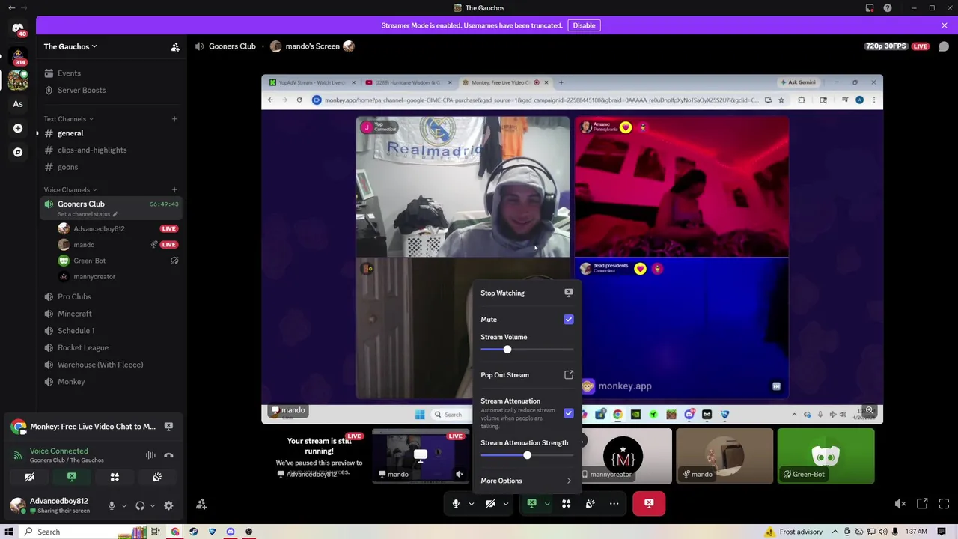Join the Minecraft voice channel
Viewport: 958px width, 539px height.
click(x=112, y=314)
